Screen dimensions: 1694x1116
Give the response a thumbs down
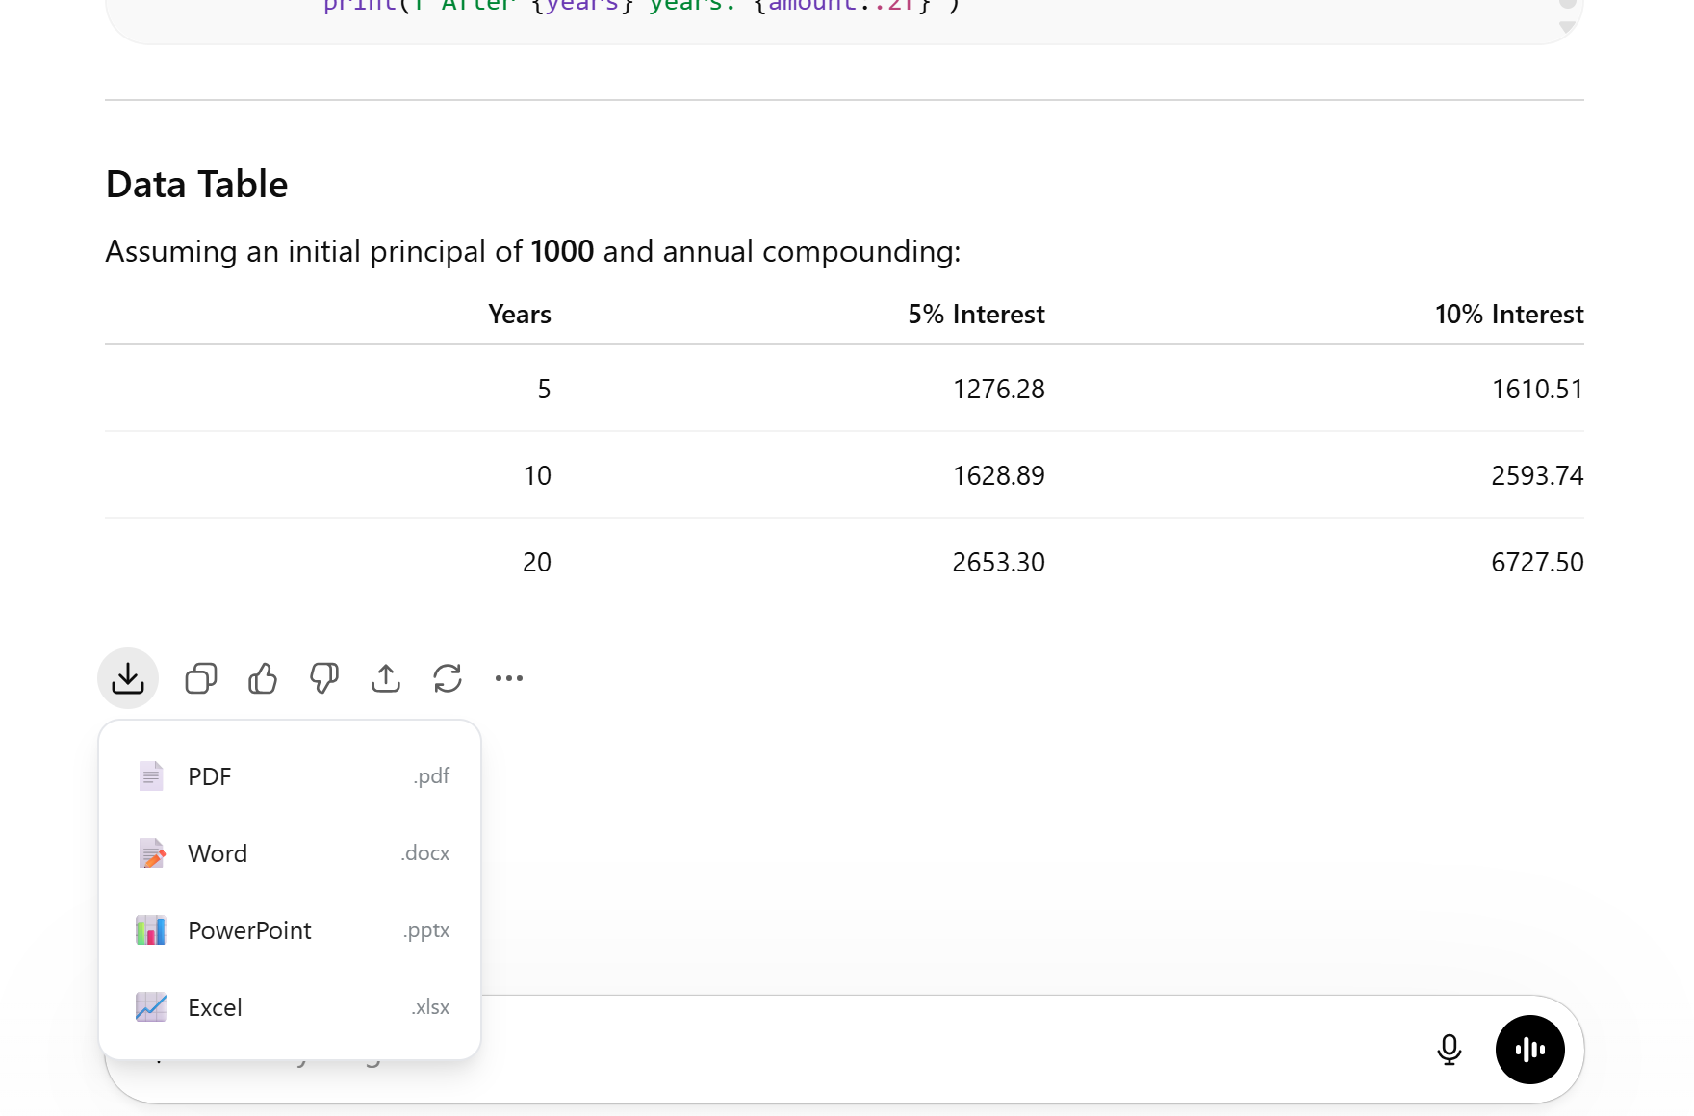(323, 678)
